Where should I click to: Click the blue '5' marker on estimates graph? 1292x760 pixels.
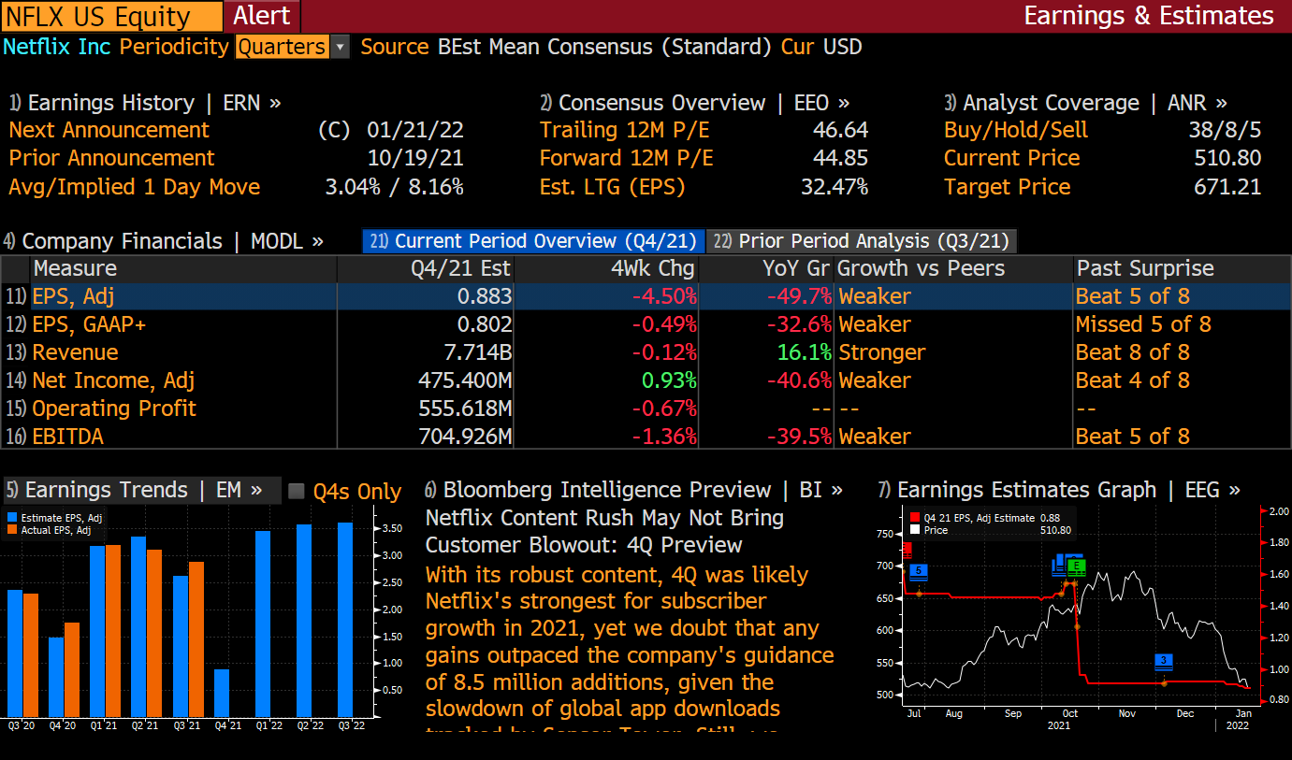pyautogui.click(x=919, y=571)
